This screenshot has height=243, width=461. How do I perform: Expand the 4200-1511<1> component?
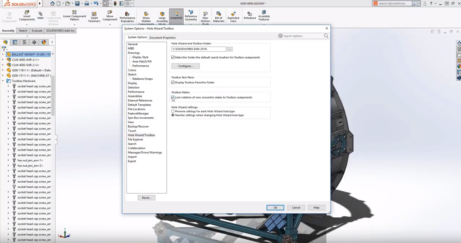(3, 75)
